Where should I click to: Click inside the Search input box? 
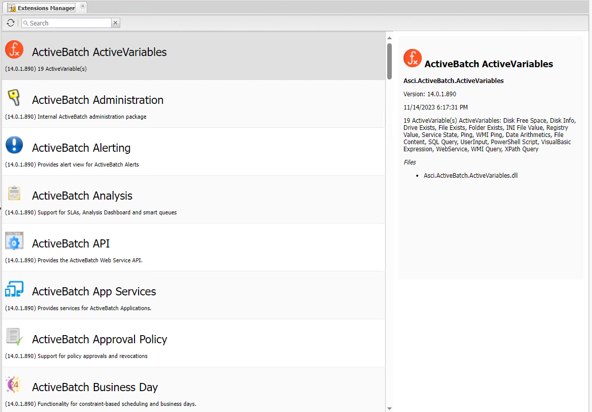click(66, 22)
